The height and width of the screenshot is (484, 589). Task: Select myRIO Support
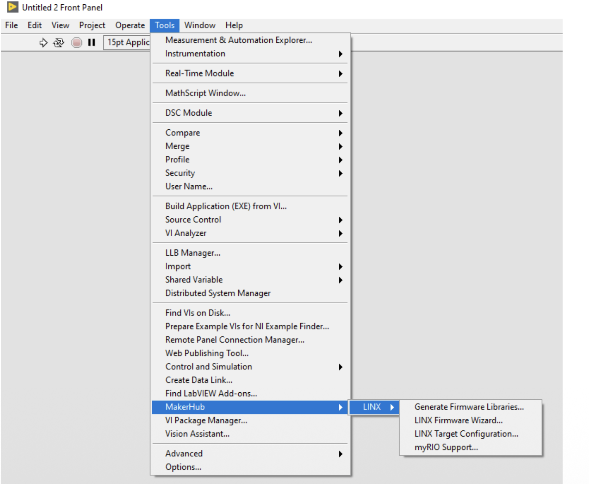tap(471, 447)
